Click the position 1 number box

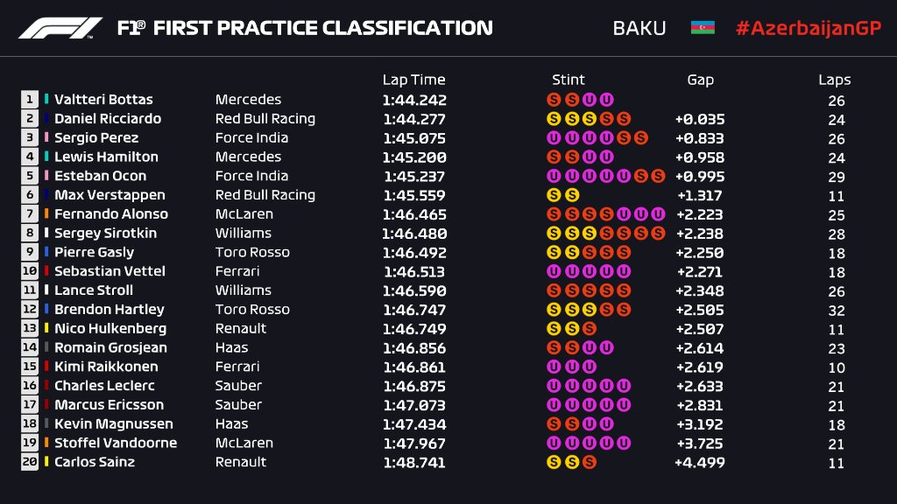(x=30, y=100)
